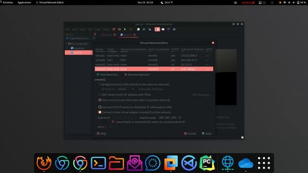Viewport: 308px width, 173px height.
Task: Click Add Network button
Action: (x=108, y=75)
